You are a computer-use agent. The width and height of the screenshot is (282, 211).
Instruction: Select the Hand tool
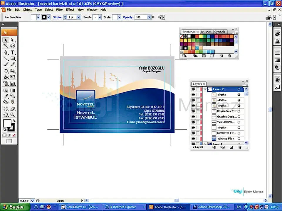6,115
